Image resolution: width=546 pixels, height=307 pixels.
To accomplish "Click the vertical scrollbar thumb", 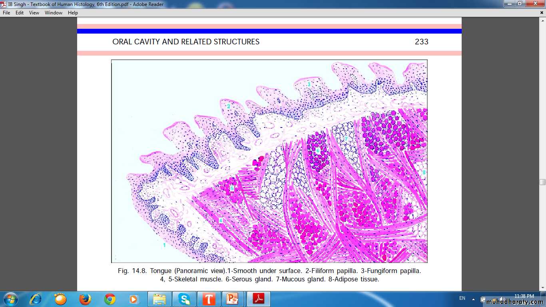I will tap(542, 182).
